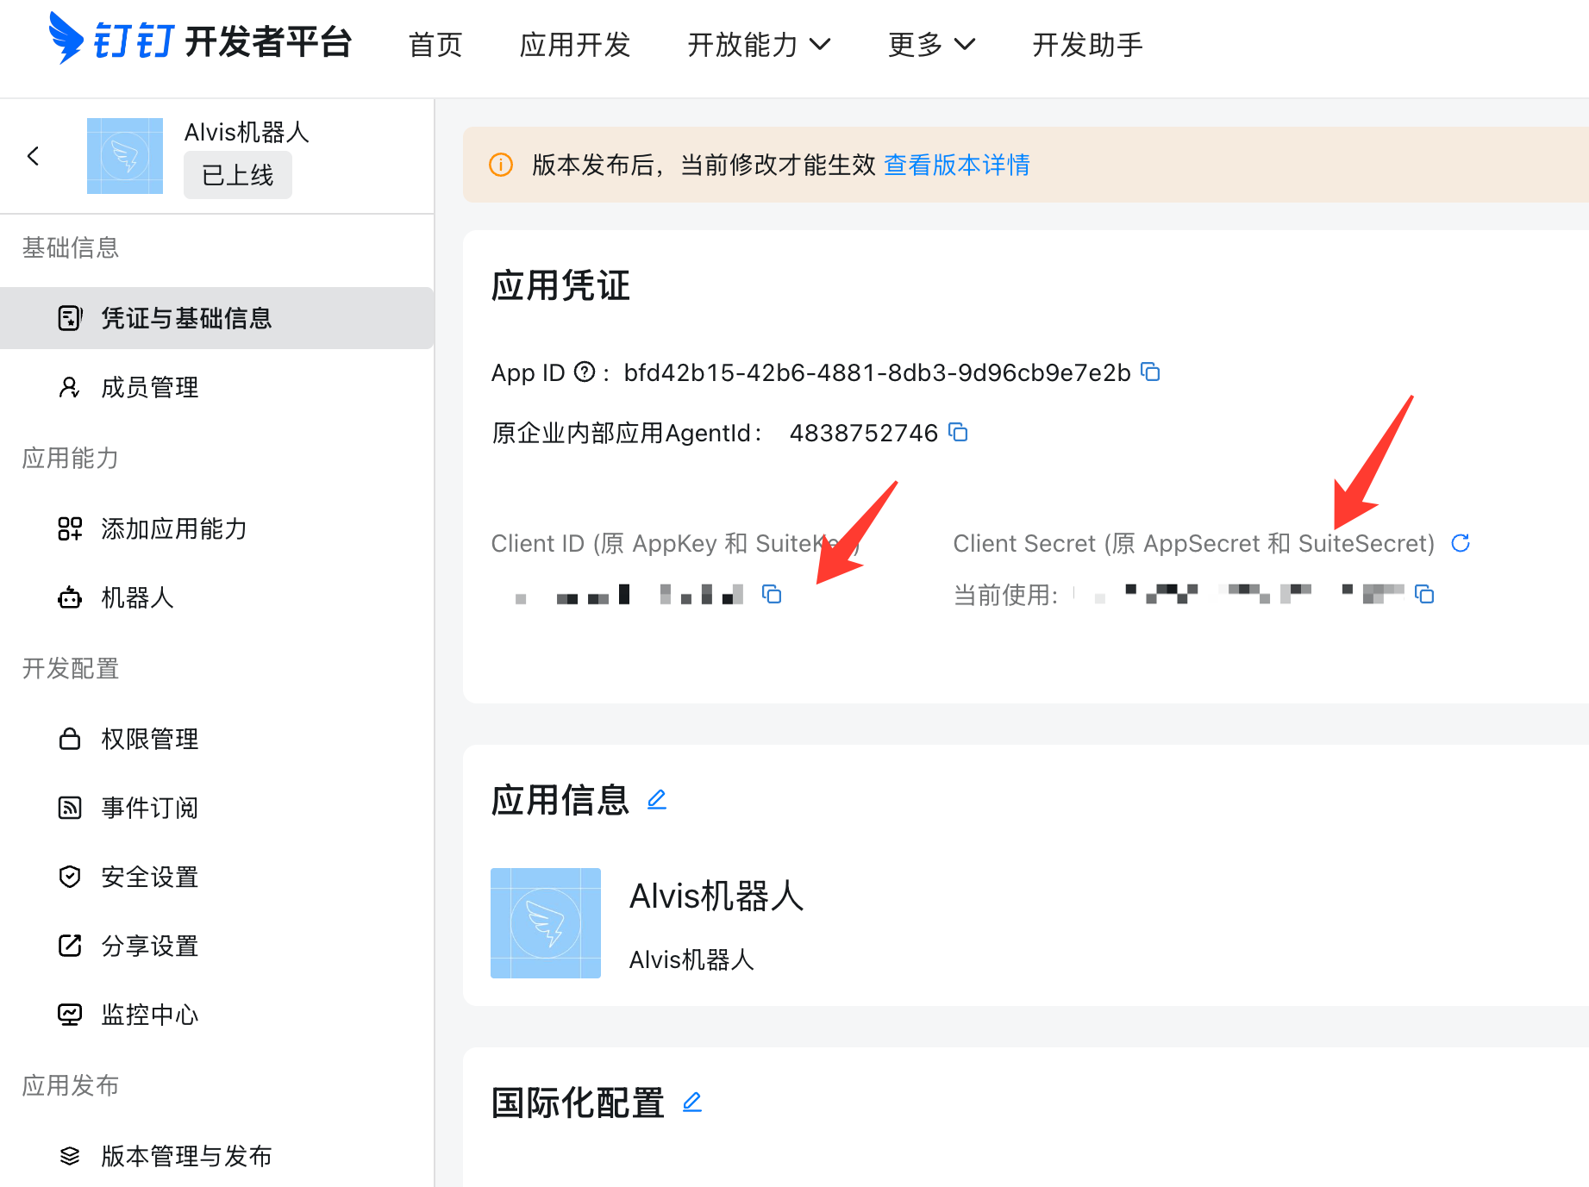Click the App ID help question icon
Screen dimensions: 1589x1187
(x=585, y=372)
